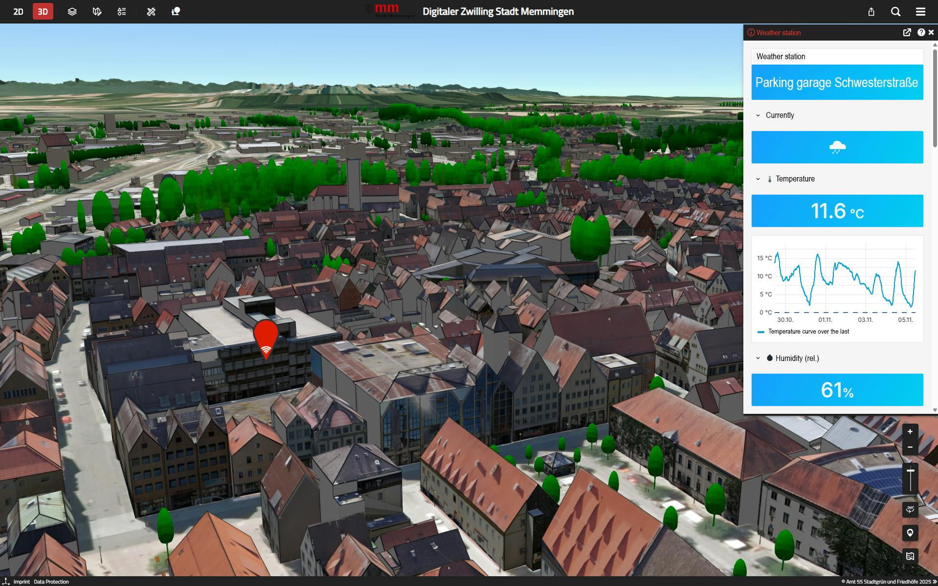
Task: Open the layers stack panel
Action: 72,11
